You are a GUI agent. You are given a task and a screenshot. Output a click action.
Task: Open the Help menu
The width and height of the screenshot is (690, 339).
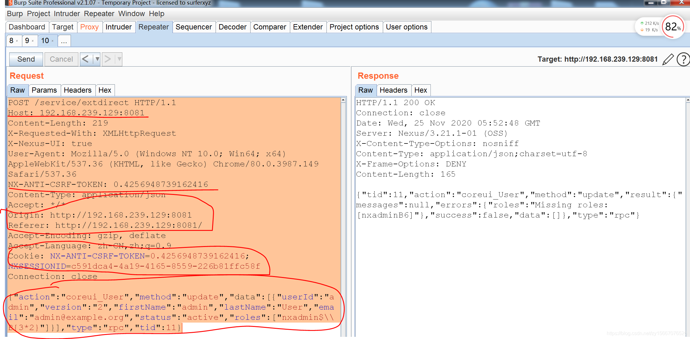click(x=157, y=14)
